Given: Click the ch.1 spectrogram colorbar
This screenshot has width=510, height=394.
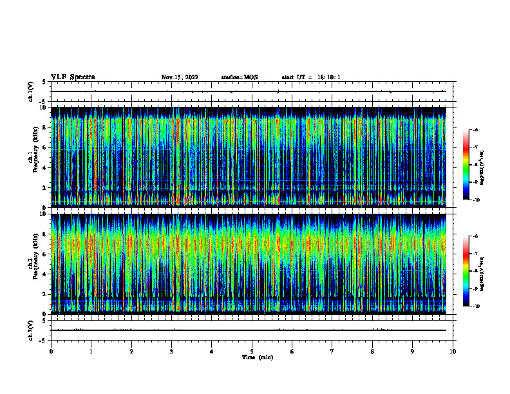Looking at the screenshot, I should click(x=466, y=165).
